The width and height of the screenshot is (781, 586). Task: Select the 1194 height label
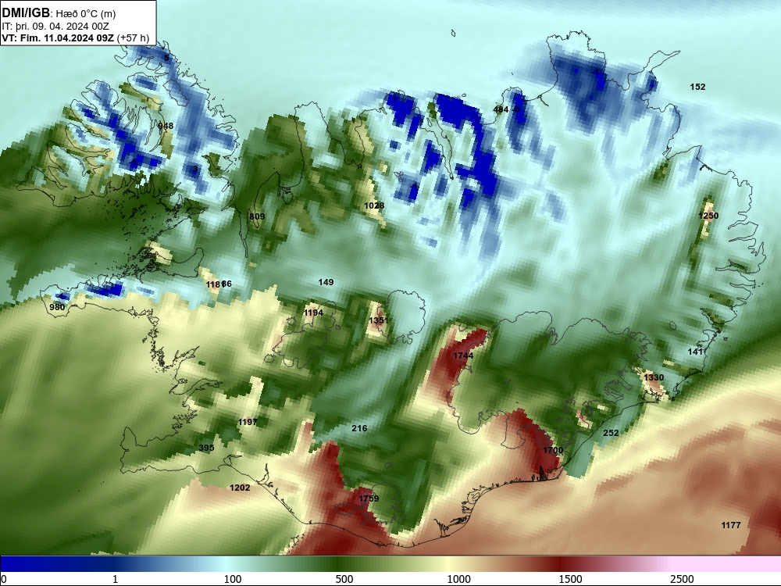coord(313,313)
